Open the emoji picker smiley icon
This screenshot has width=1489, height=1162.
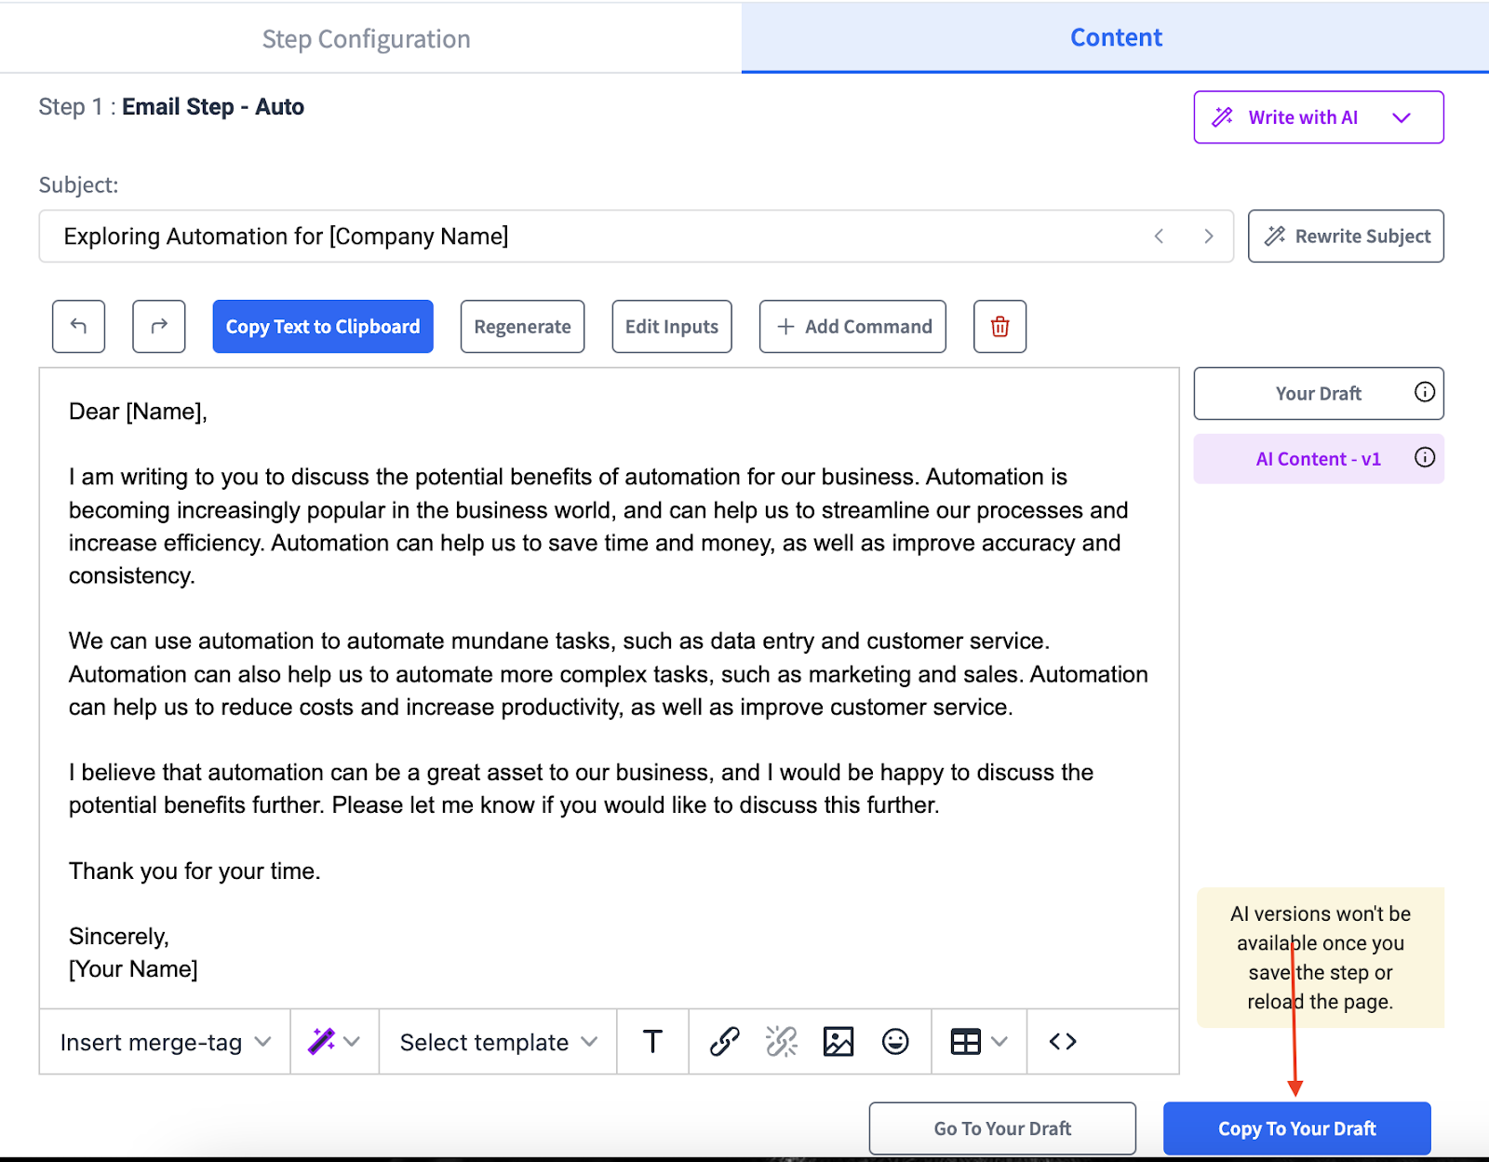coord(895,1042)
